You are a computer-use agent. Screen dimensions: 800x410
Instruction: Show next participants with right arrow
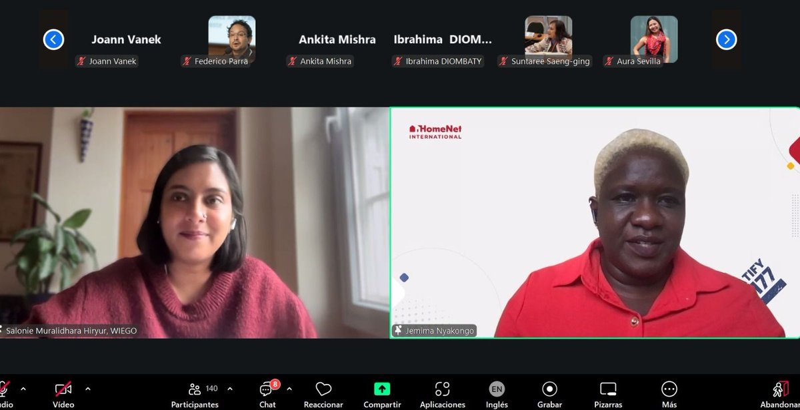726,40
